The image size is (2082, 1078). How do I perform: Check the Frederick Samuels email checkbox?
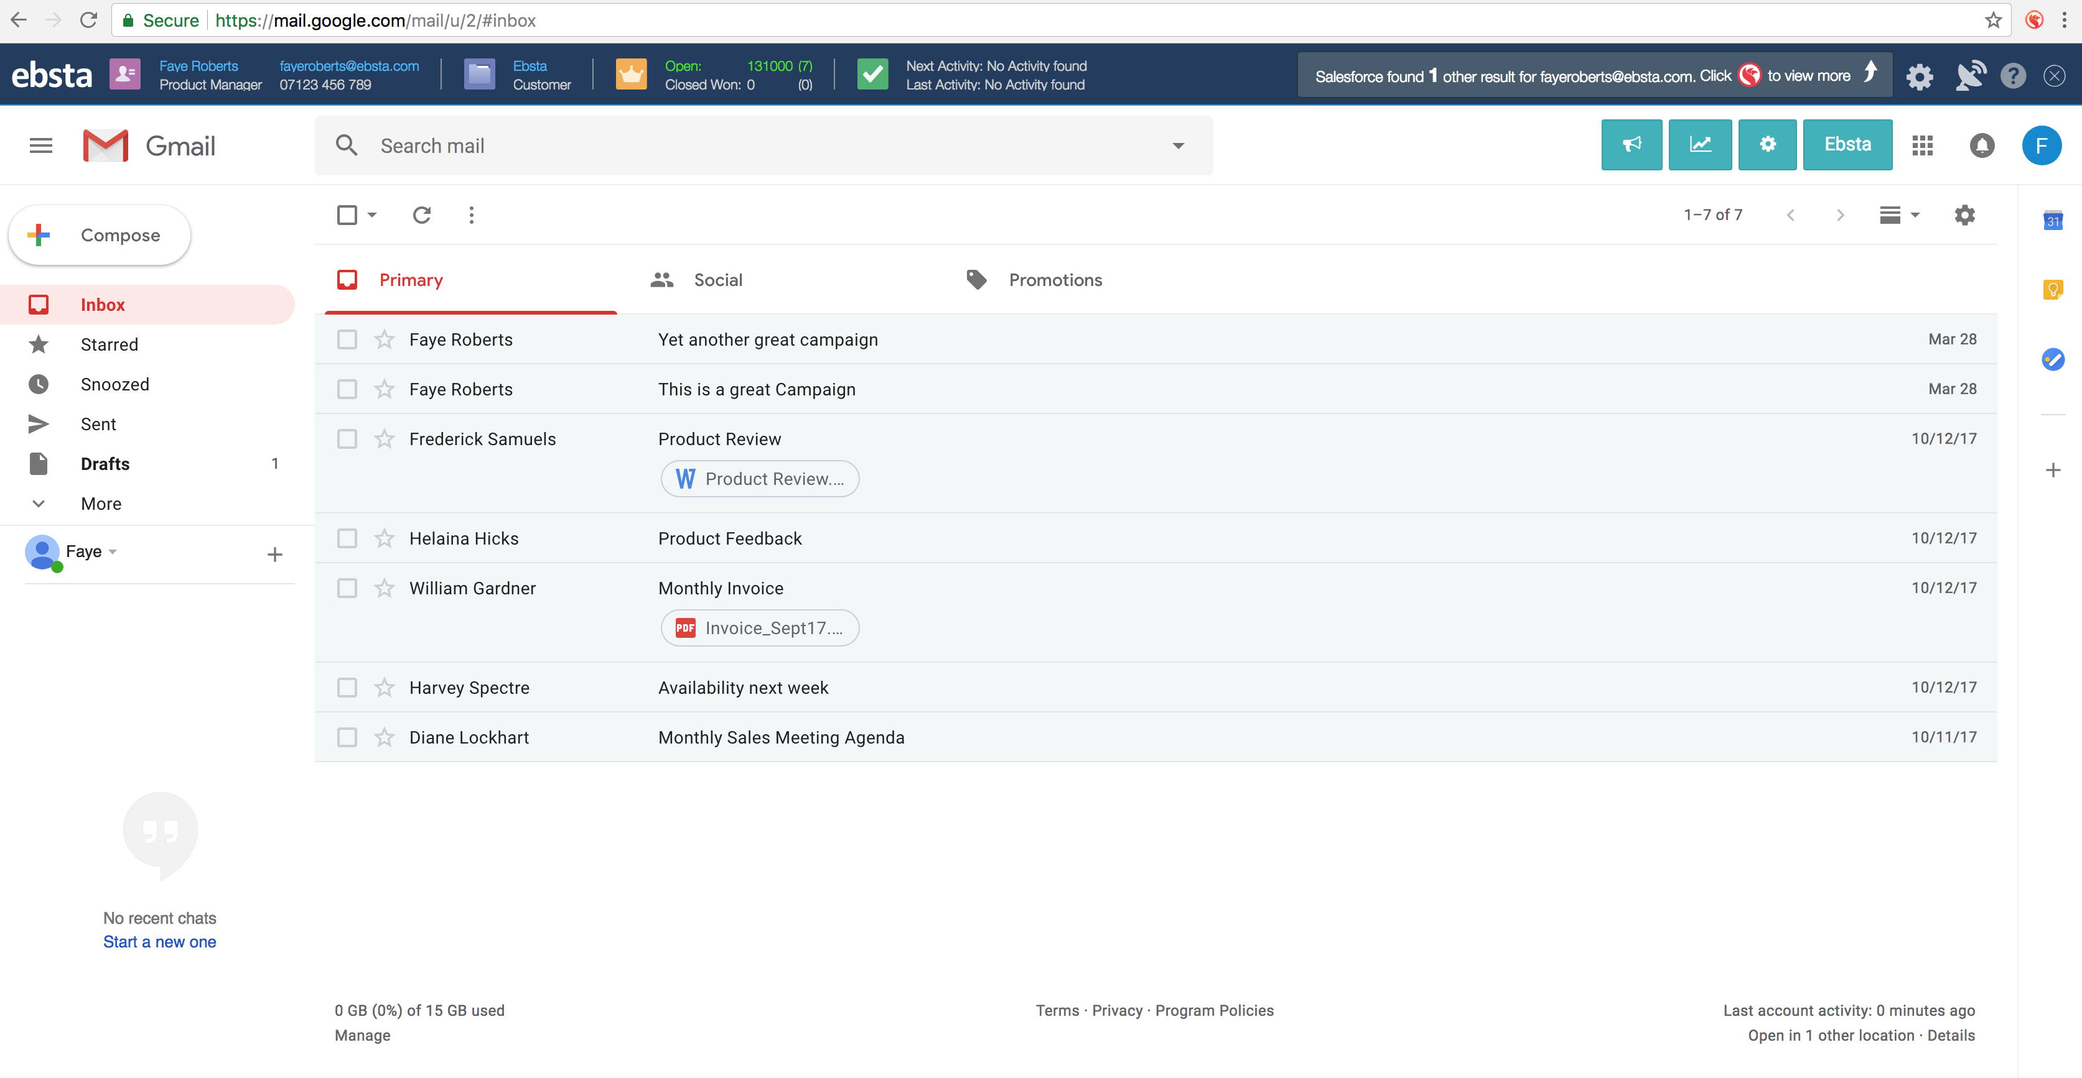347,440
